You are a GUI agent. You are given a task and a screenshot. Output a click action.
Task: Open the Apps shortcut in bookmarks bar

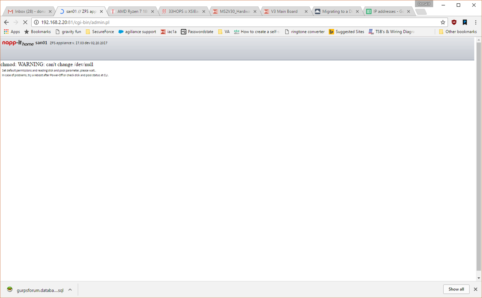click(x=12, y=32)
